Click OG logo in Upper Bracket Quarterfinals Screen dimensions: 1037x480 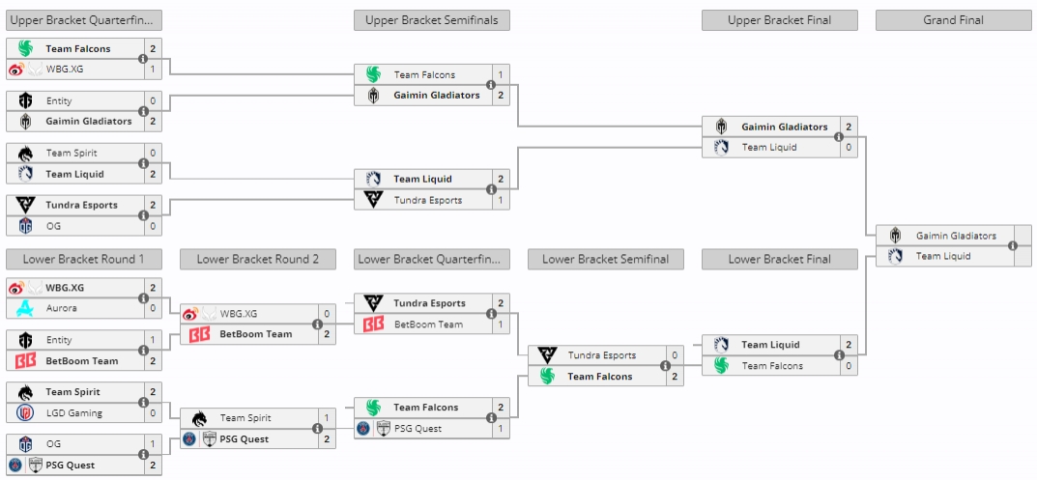25,225
